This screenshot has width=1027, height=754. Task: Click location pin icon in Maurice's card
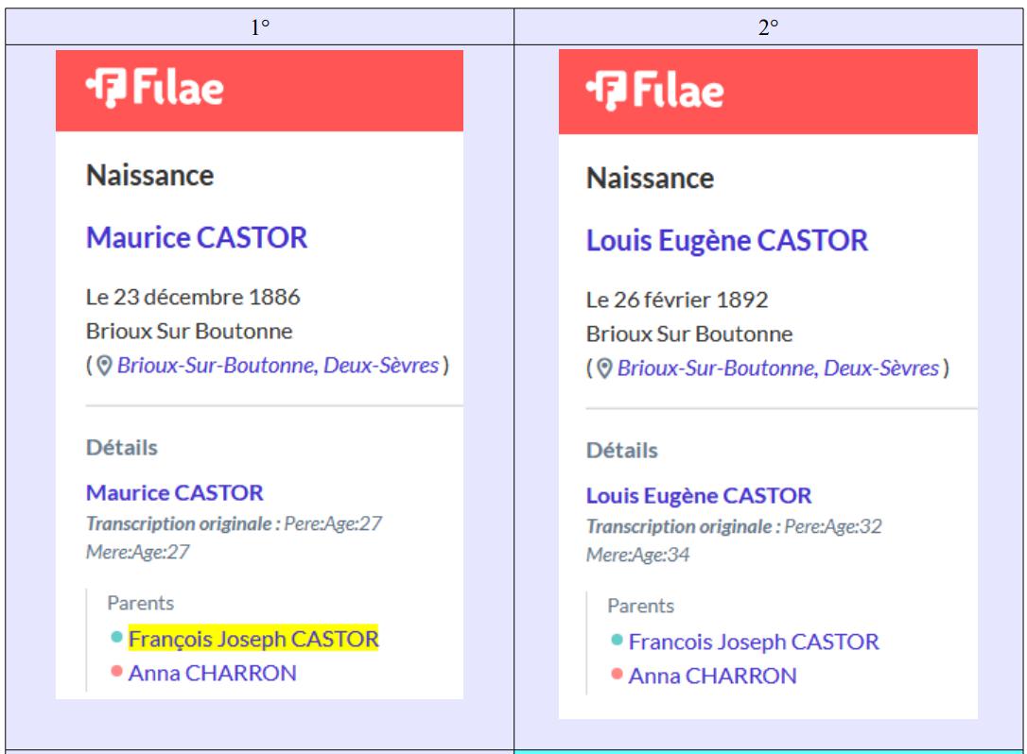(x=104, y=366)
